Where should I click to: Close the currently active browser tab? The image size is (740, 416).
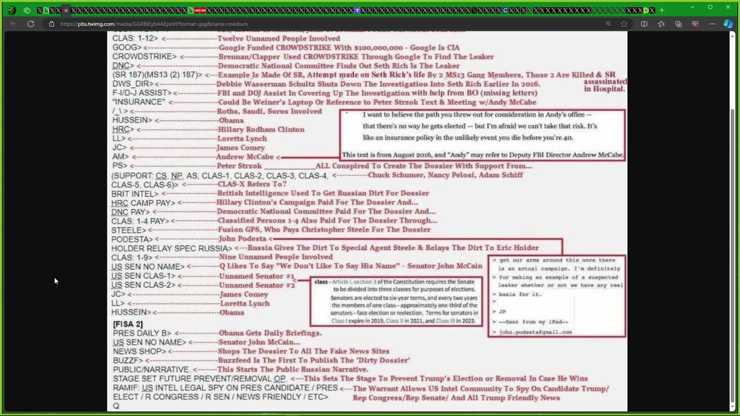tap(66, 10)
